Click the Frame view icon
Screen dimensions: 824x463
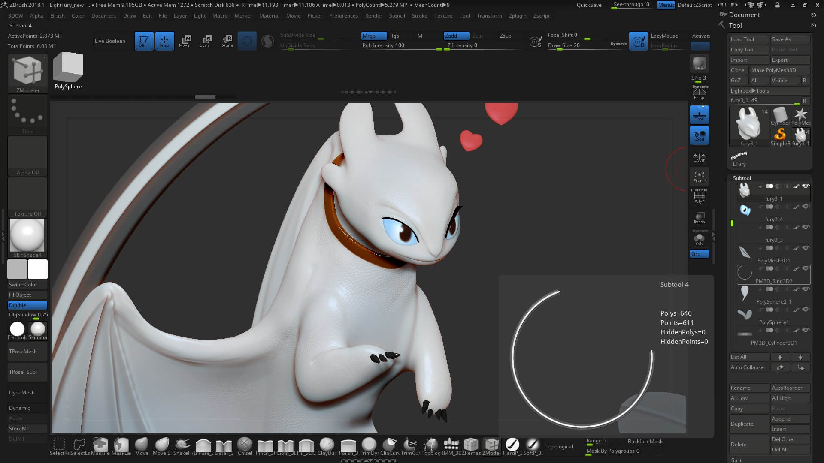pyautogui.click(x=699, y=177)
